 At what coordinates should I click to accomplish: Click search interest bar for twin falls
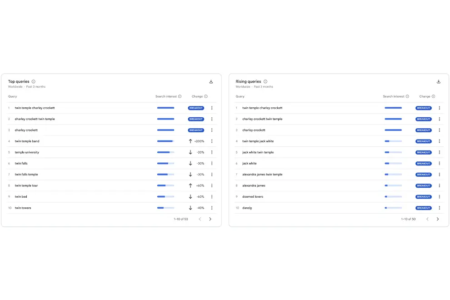point(165,163)
